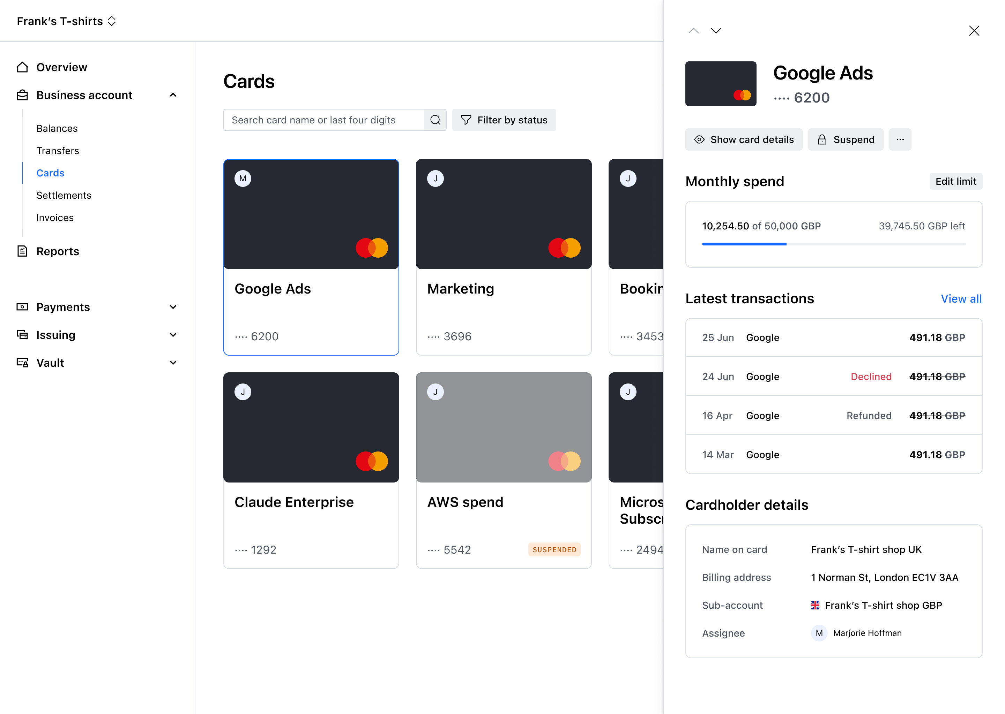Open the Filter by status dropdown
The width and height of the screenshot is (1005, 714).
tap(504, 120)
